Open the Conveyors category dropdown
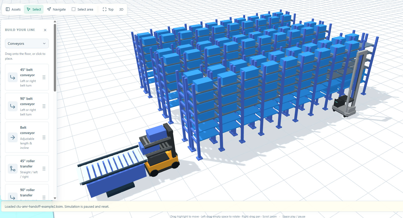 tap(27, 43)
